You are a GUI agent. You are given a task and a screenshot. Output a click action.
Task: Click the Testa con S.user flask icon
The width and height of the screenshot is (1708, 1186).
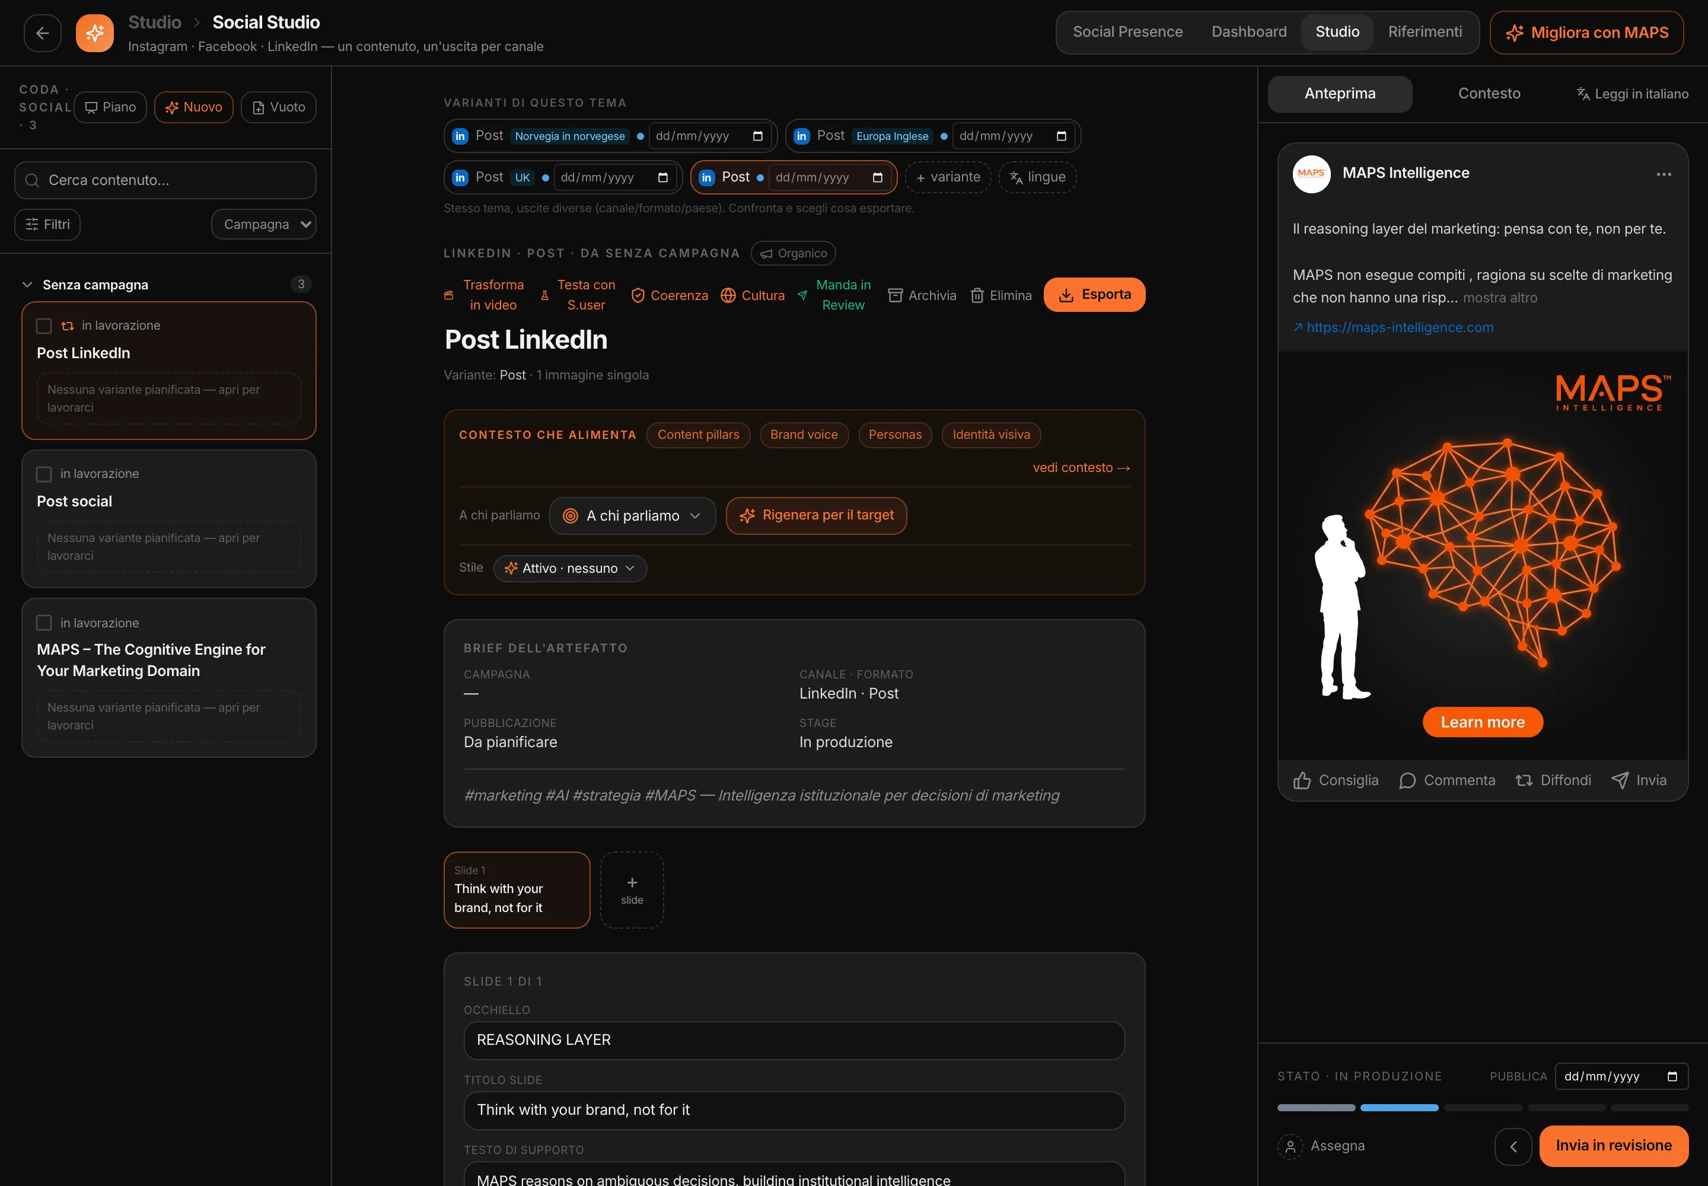[x=545, y=295]
